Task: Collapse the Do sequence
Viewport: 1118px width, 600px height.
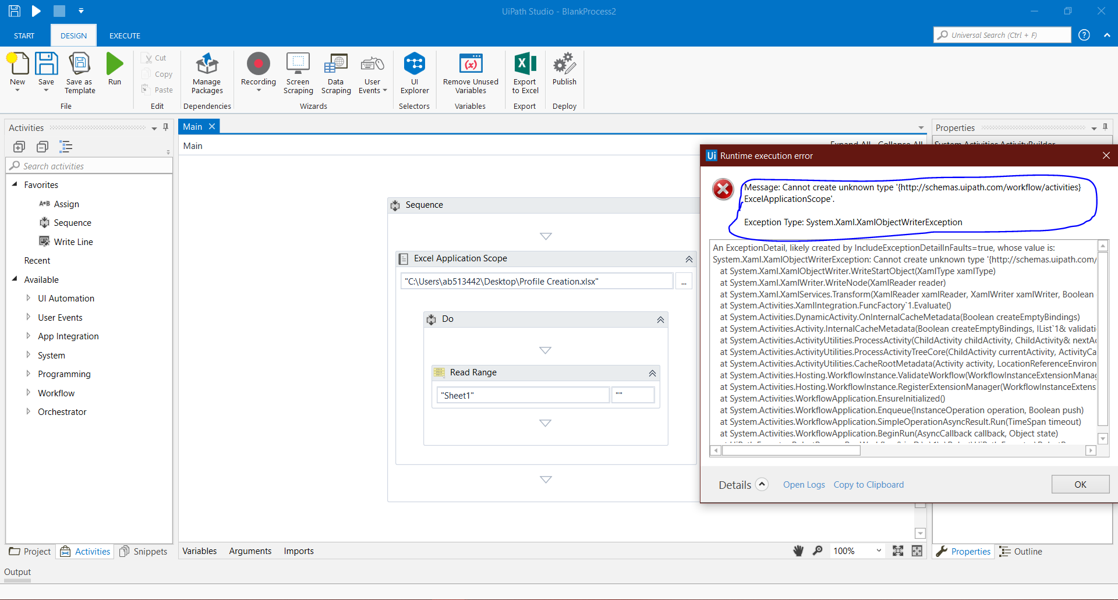Action: click(660, 319)
